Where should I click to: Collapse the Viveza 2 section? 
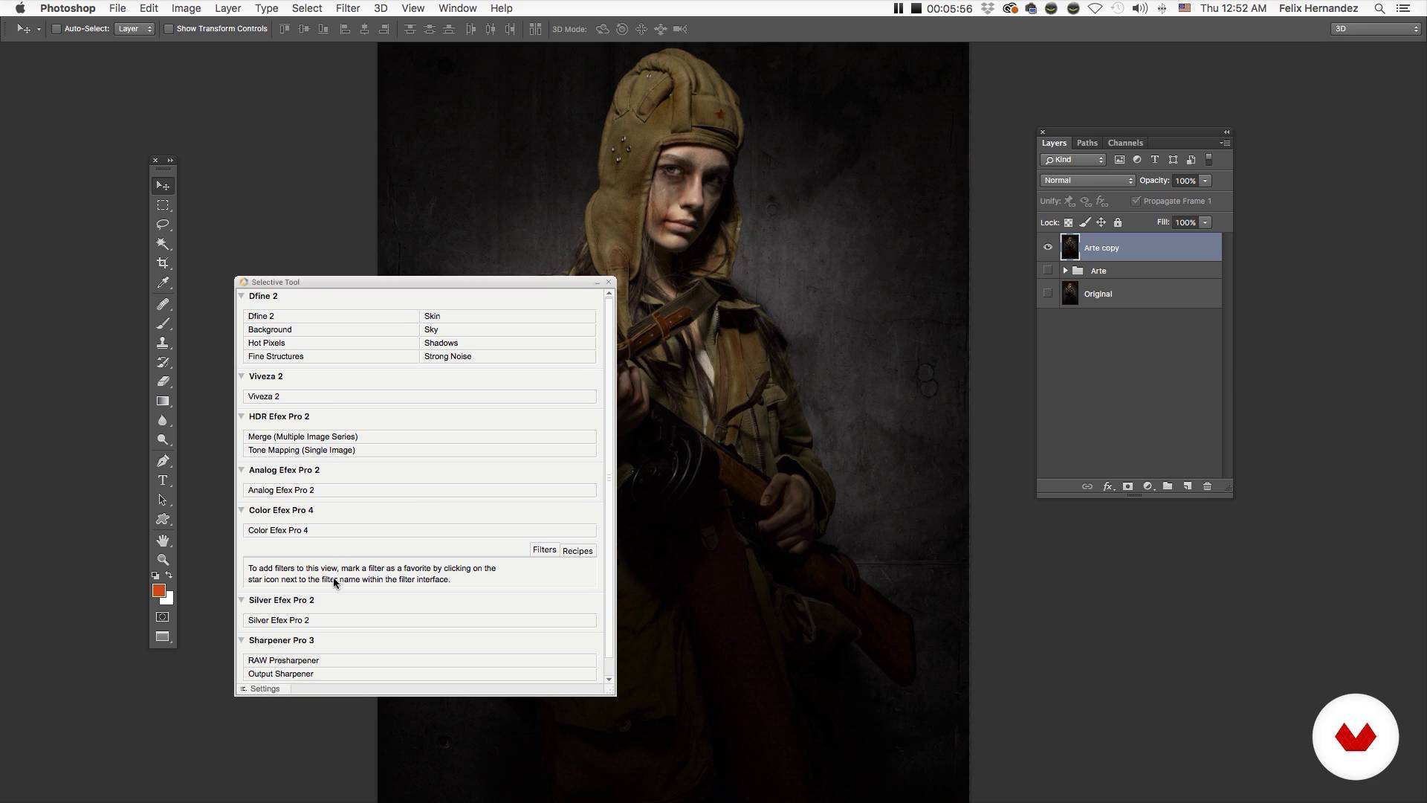click(242, 376)
